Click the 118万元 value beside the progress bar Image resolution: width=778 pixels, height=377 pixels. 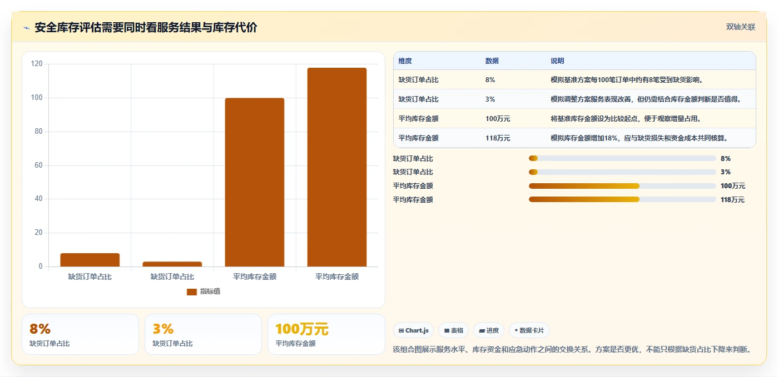(732, 200)
